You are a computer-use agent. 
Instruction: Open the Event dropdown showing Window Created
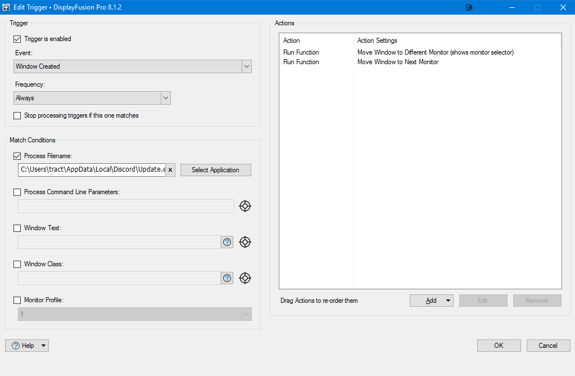pos(133,66)
